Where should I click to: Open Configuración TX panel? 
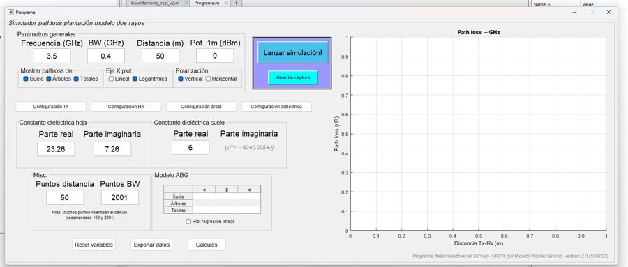point(51,107)
